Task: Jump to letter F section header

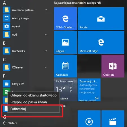Action: pyautogui.click(x=4, y=76)
